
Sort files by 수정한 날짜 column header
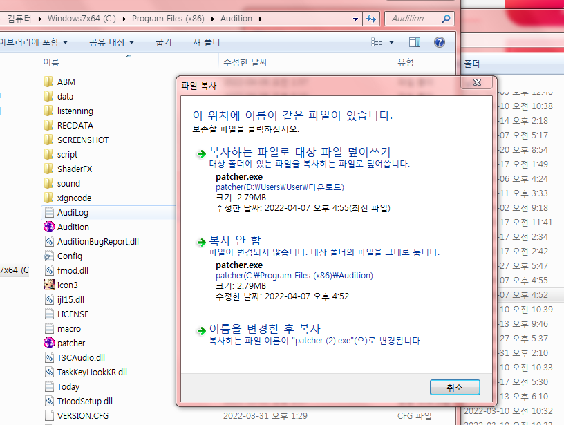point(245,63)
